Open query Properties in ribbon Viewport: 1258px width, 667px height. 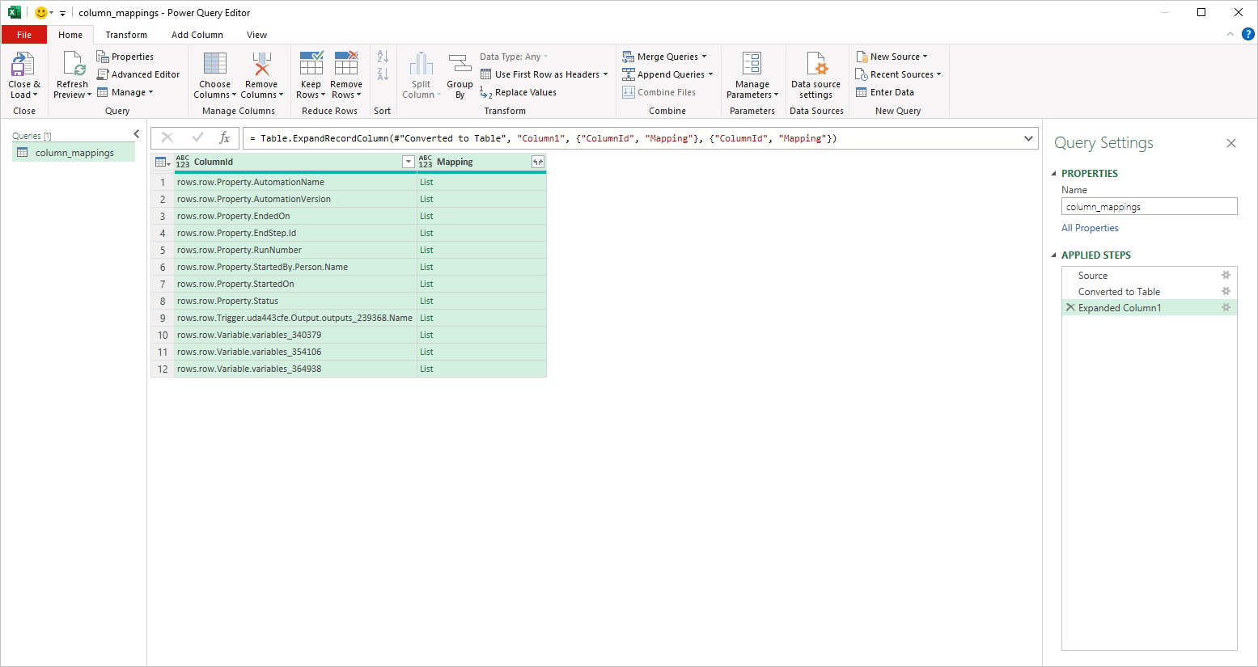point(125,57)
